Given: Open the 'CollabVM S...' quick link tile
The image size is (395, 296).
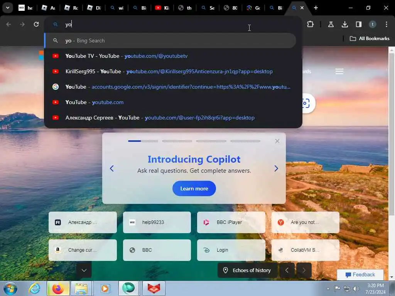Looking at the screenshot, I should pos(306,250).
